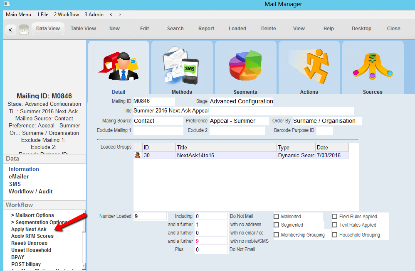Select NextAsk14to15 cell in Loaded Groups
Viewport: 415px width, 271px height.
(x=226, y=155)
